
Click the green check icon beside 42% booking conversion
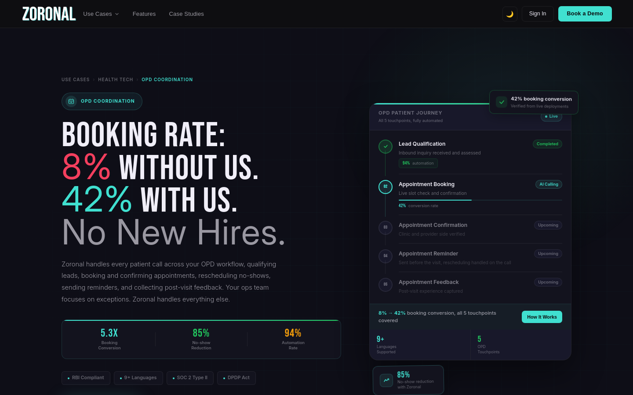pyautogui.click(x=502, y=102)
